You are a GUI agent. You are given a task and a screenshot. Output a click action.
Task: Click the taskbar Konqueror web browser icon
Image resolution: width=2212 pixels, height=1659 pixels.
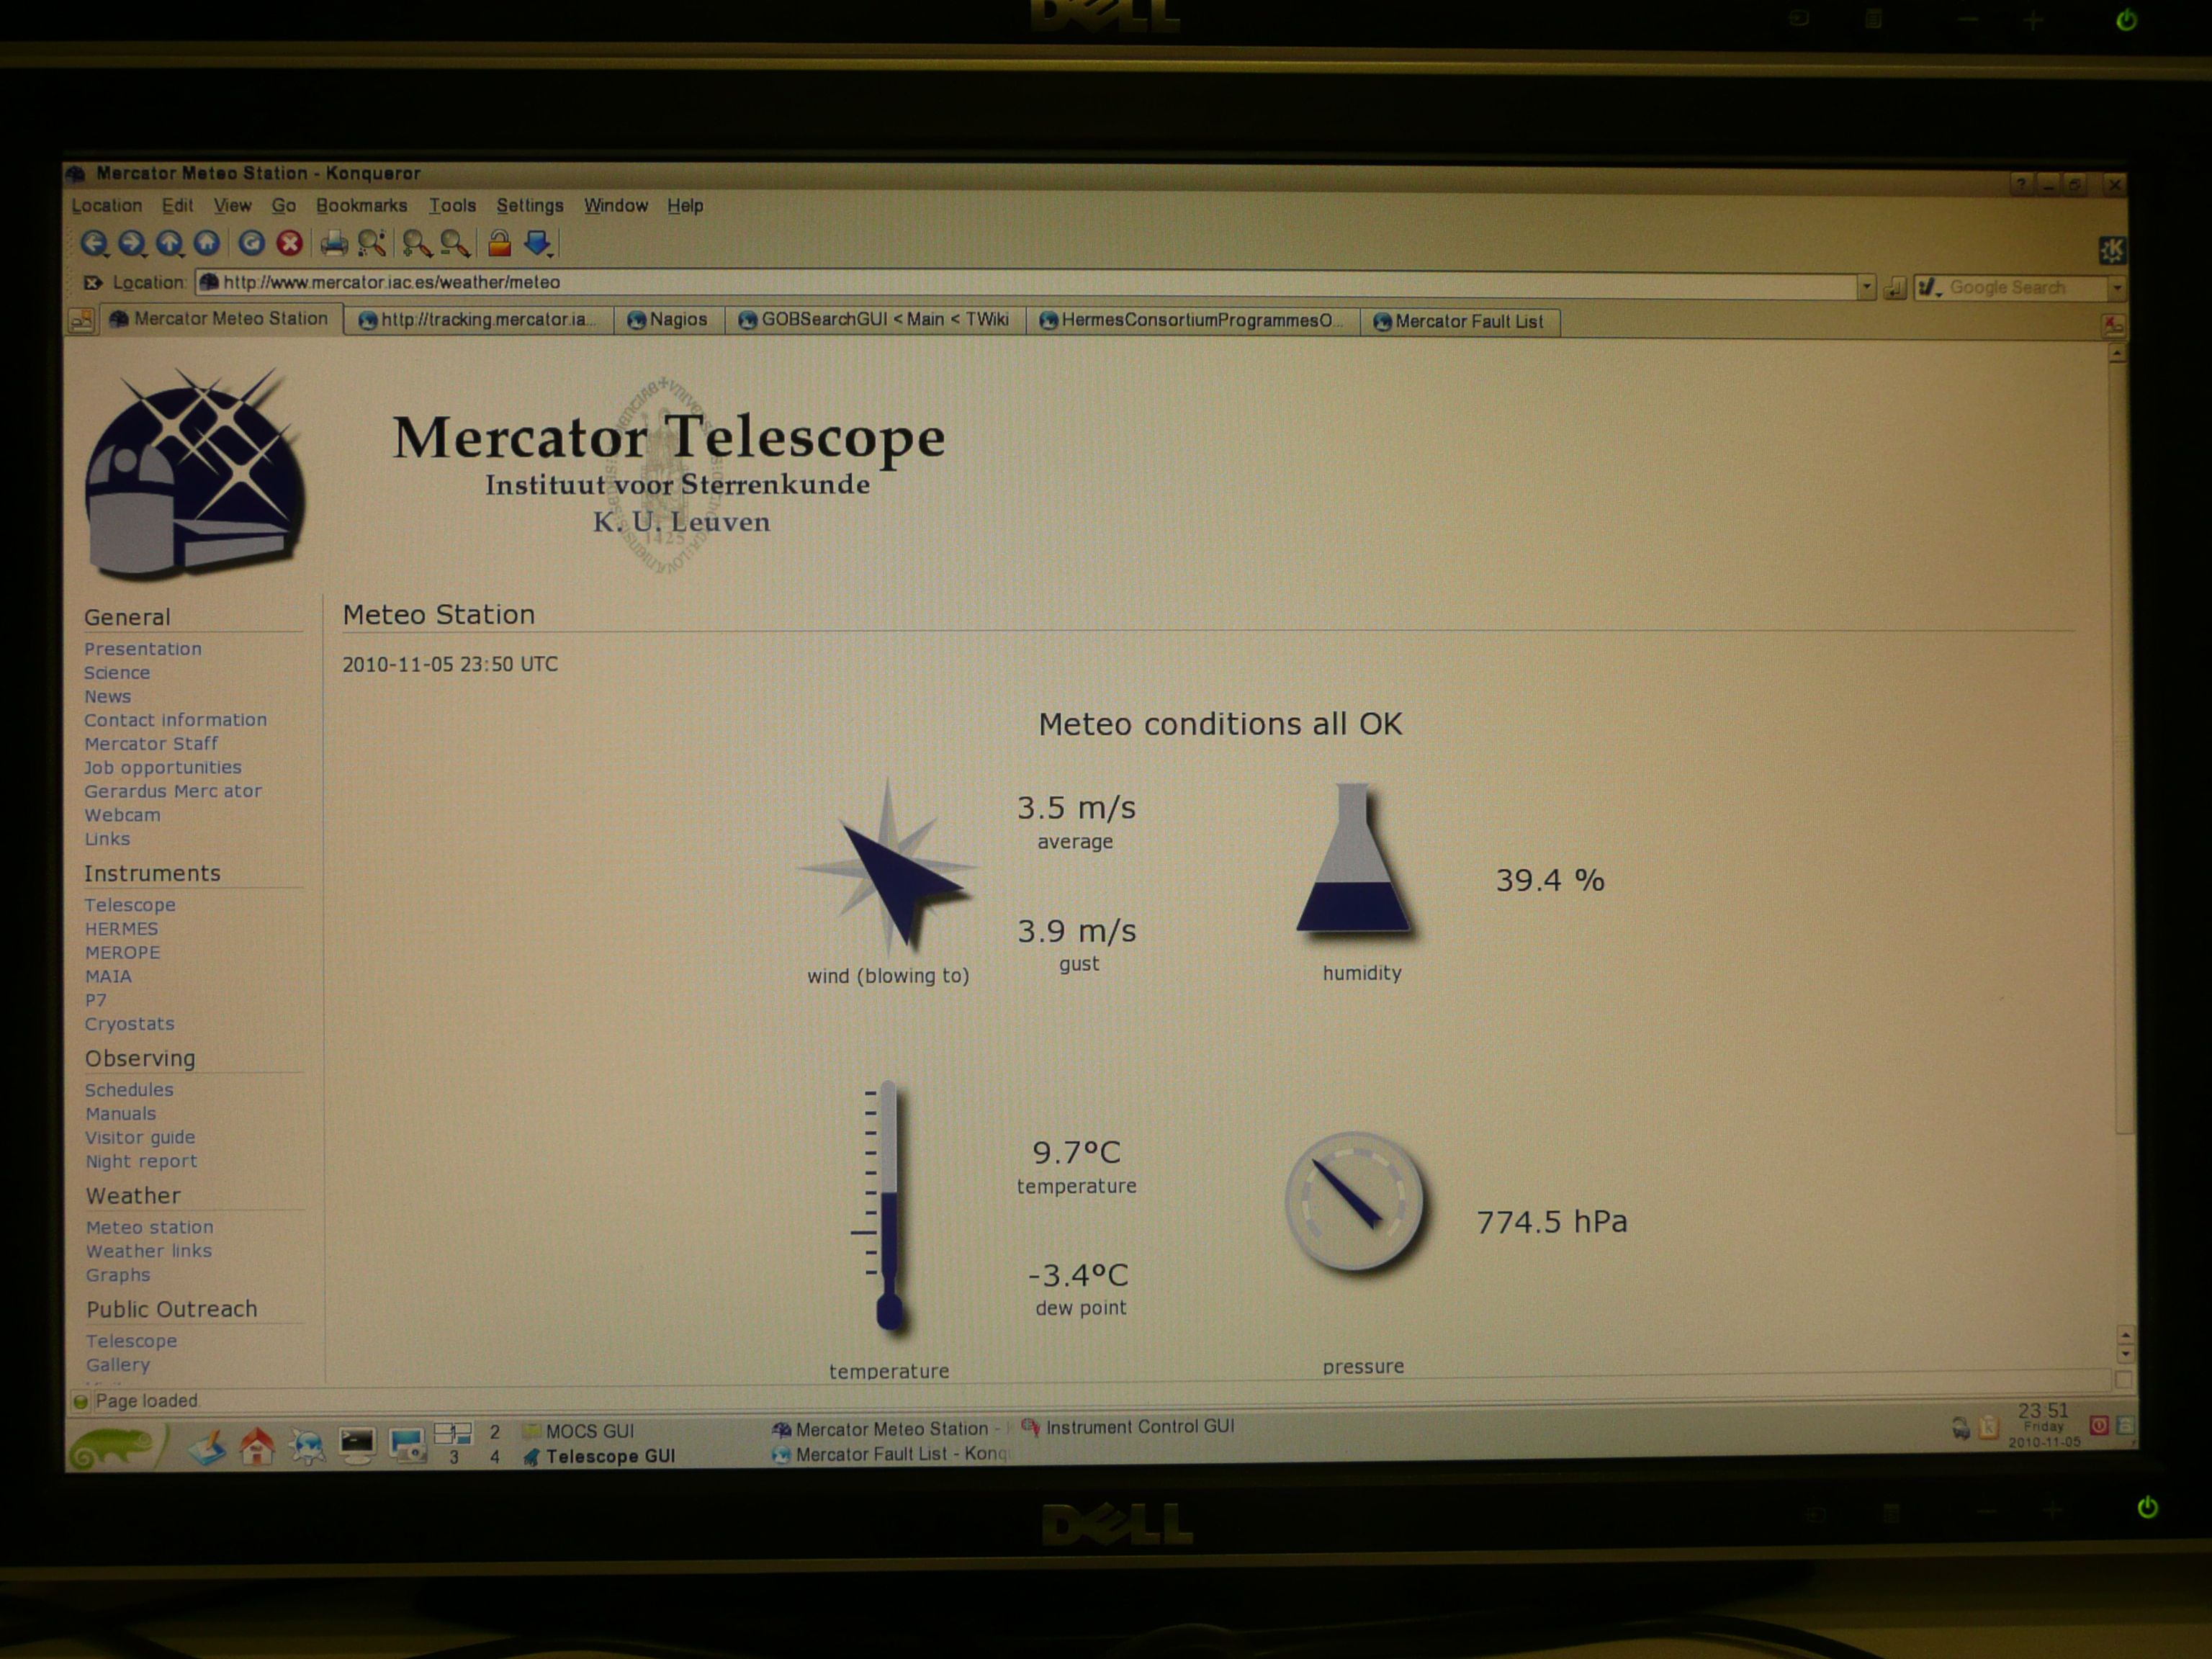(x=307, y=1447)
